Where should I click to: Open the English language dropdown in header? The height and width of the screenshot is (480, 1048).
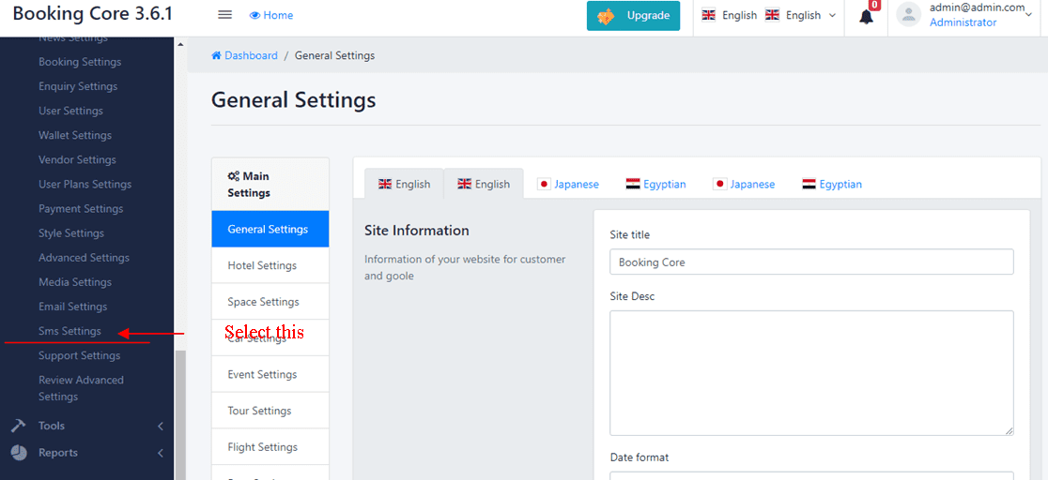coord(800,16)
